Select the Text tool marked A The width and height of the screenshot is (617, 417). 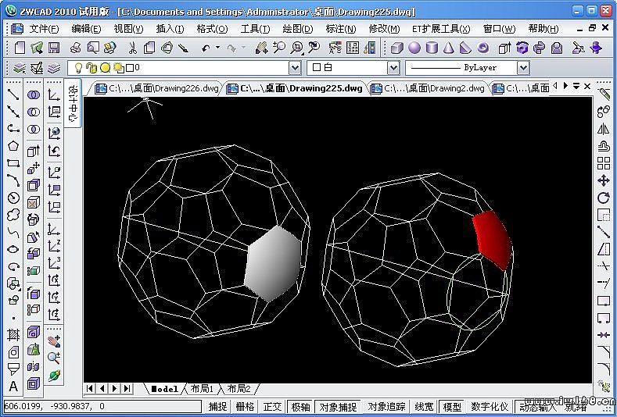13,387
